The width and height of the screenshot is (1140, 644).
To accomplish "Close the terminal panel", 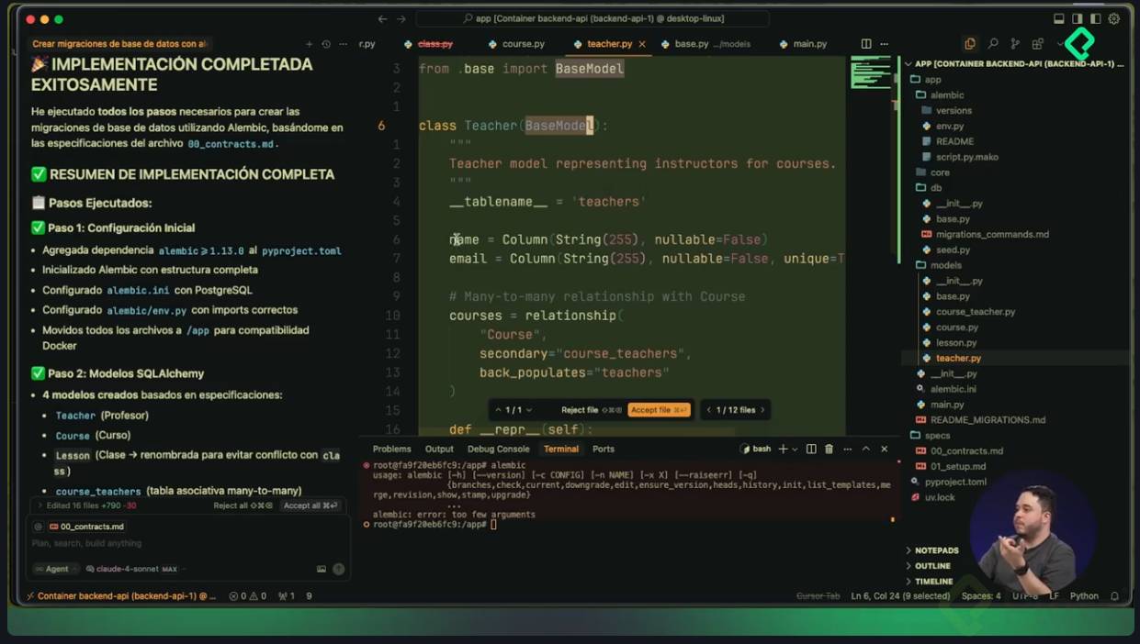I will (885, 449).
